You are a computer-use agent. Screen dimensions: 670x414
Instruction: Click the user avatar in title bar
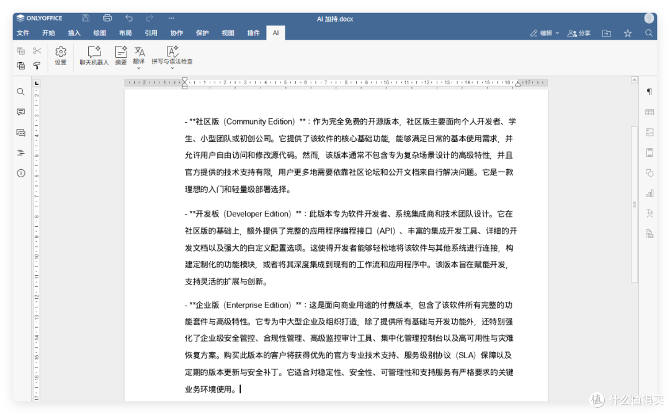point(649,18)
